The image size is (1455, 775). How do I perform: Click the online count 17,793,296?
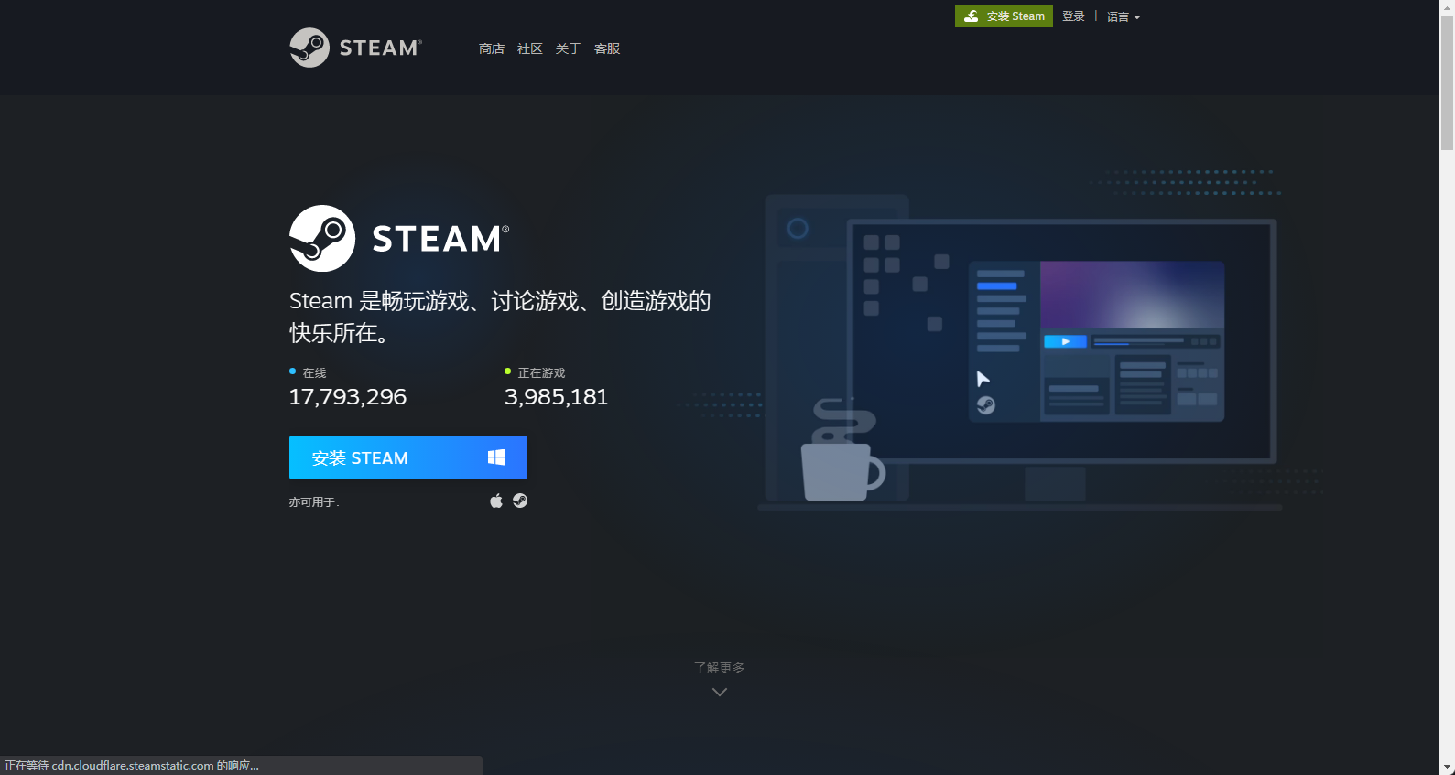point(348,397)
